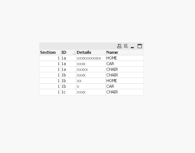Select the 1c ID cell
The width and height of the screenshot is (195, 153).
pyautogui.click(x=63, y=92)
